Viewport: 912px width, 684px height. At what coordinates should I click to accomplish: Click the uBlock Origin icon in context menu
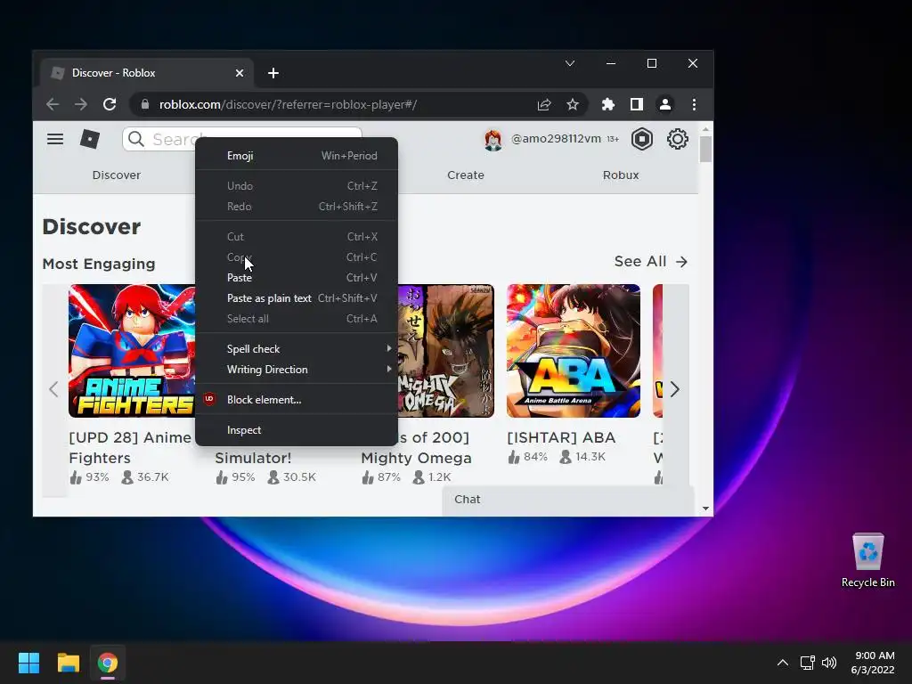point(209,399)
